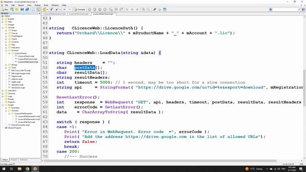Switch to MQL4 navigator tab
This screenshot has width=306, height=172.
click(x=5, y=160)
